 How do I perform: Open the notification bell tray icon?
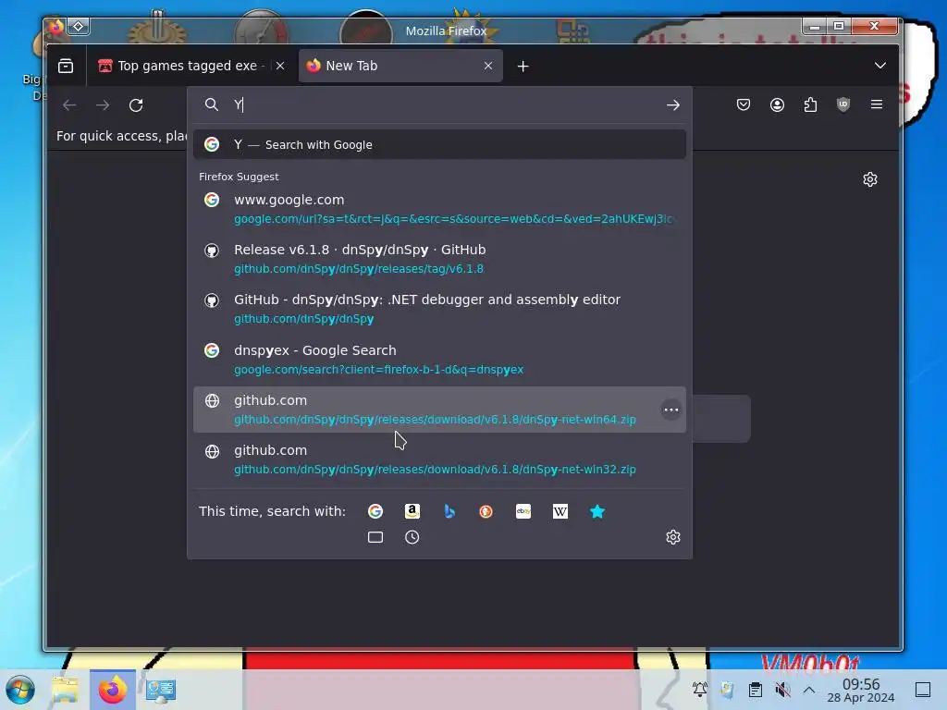coord(699,690)
